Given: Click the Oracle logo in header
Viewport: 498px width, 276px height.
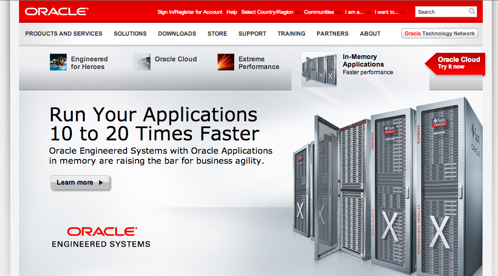Looking at the screenshot, I should coord(57,12).
